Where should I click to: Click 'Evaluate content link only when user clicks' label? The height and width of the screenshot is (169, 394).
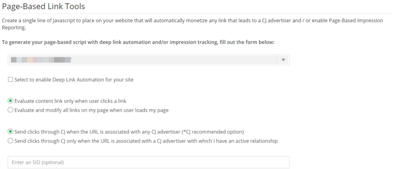click(70, 101)
